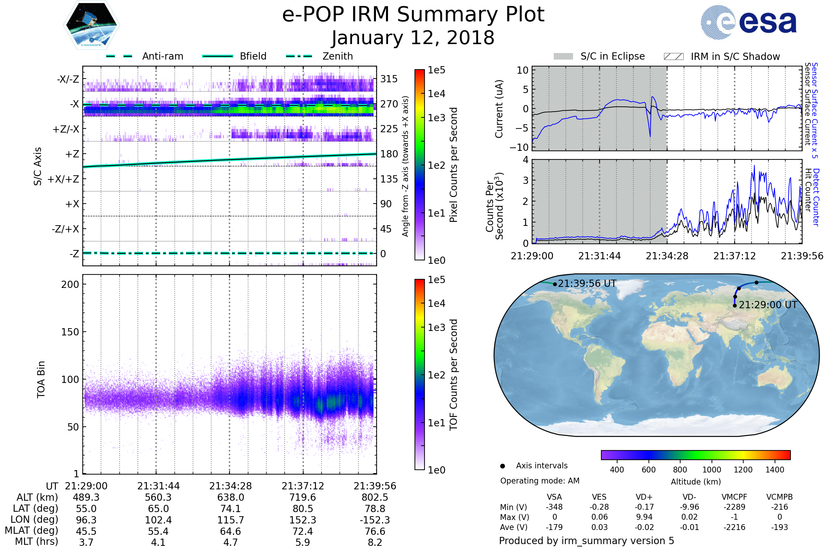Click the January 12, 2018 date heading

click(413, 38)
